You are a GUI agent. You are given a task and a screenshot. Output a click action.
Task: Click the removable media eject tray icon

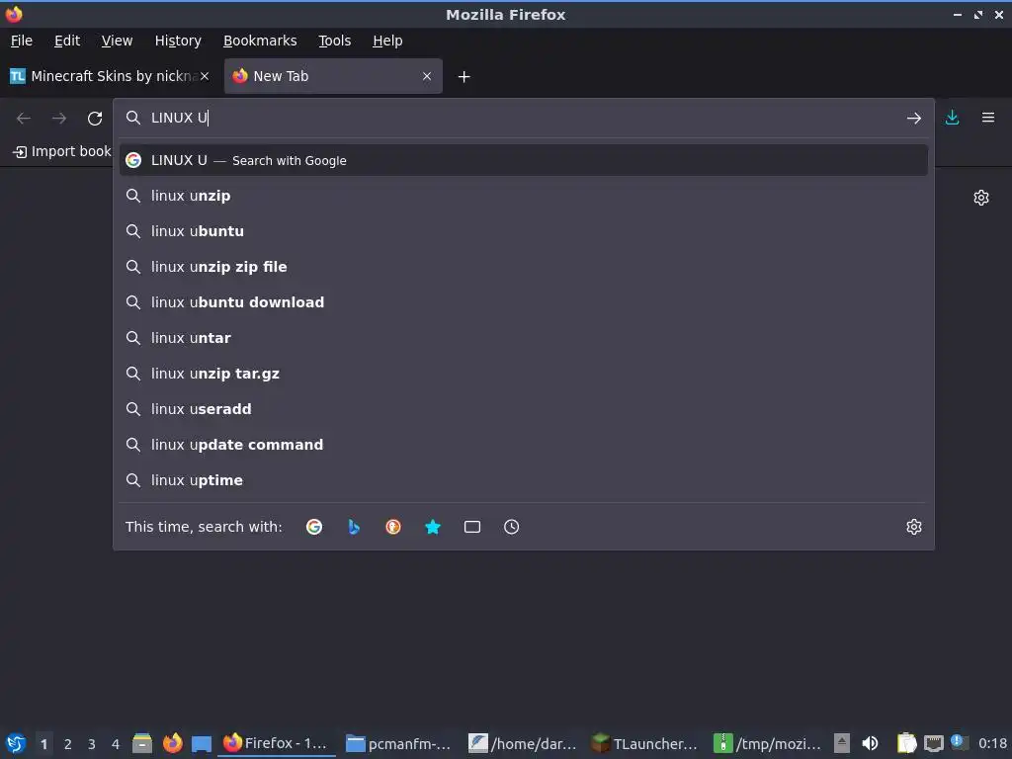[842, 743]
